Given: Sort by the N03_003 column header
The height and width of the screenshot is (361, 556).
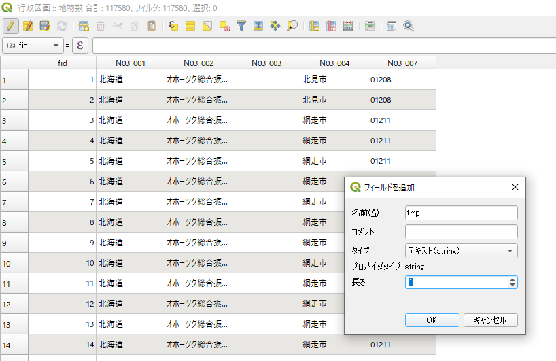Looking at the screenshot, I should tap(266, 63).
